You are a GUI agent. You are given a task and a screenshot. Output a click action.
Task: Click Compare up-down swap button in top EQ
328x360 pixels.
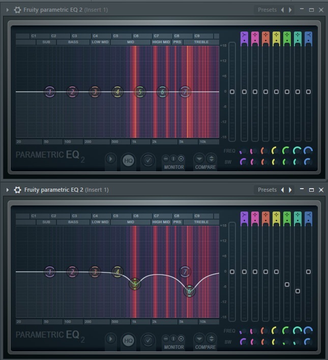click(x=212, y=159)
